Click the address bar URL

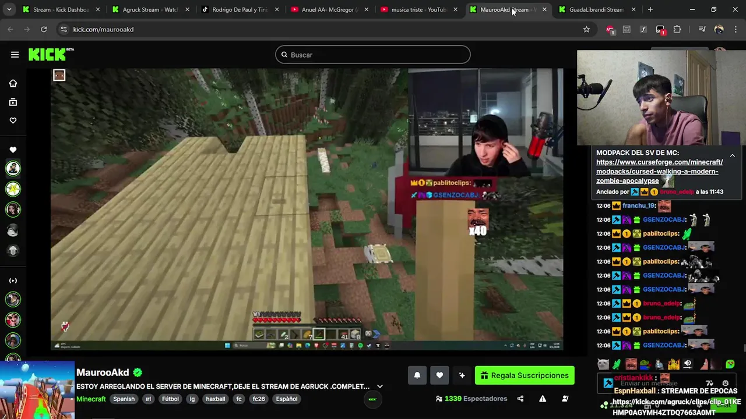[x=103, y=30]
